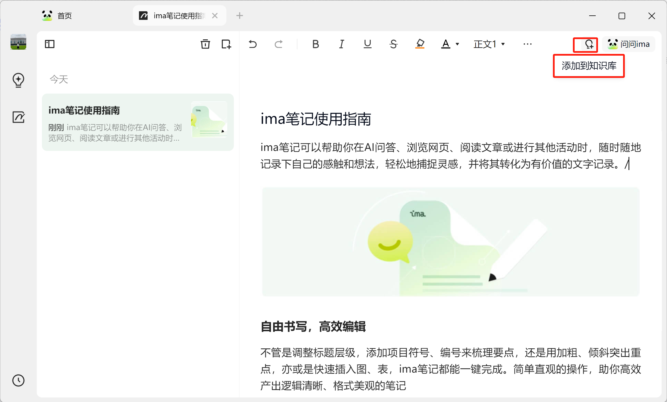Screen dimensions: 667x402
Task: Redo the last edit
Action: tap(279, 44)
